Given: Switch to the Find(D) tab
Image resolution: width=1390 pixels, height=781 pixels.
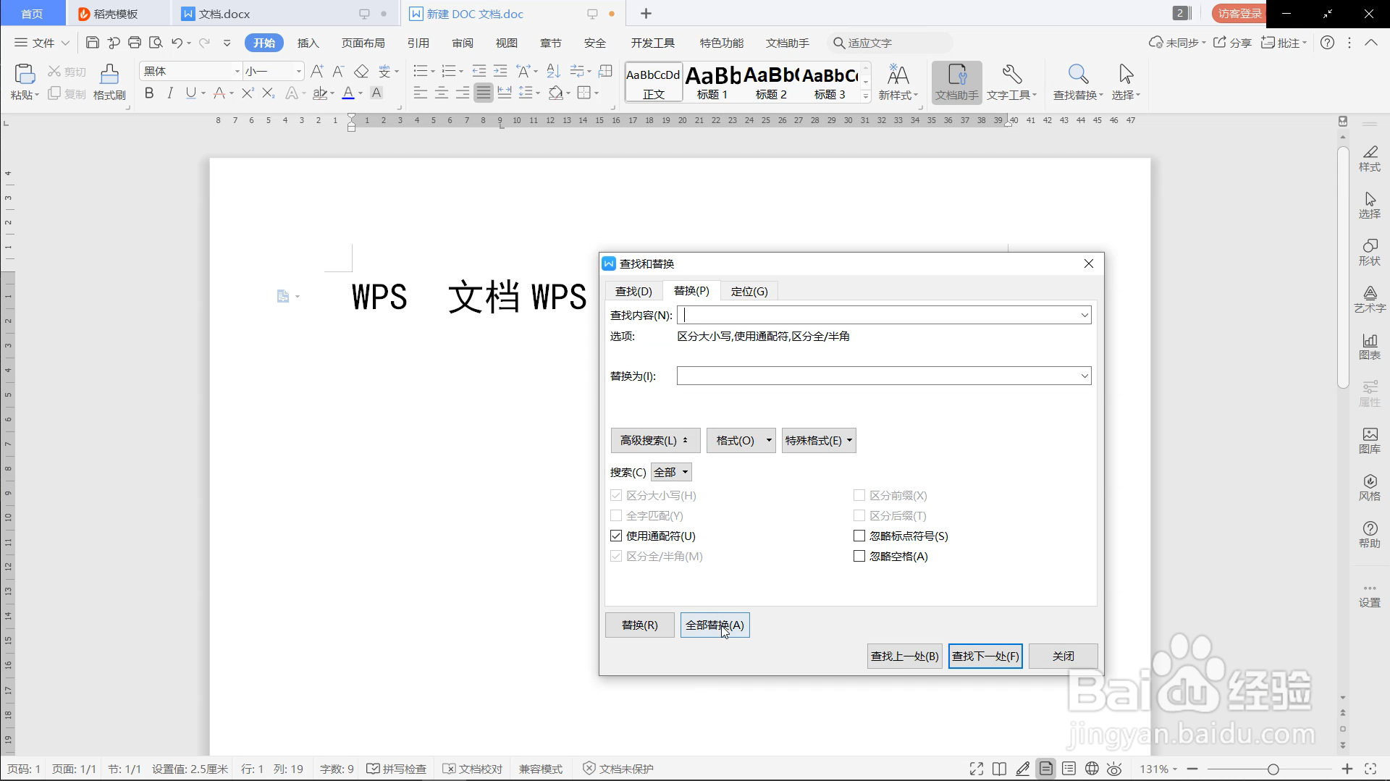Looking at the screenshot, I should click(633, 291).
